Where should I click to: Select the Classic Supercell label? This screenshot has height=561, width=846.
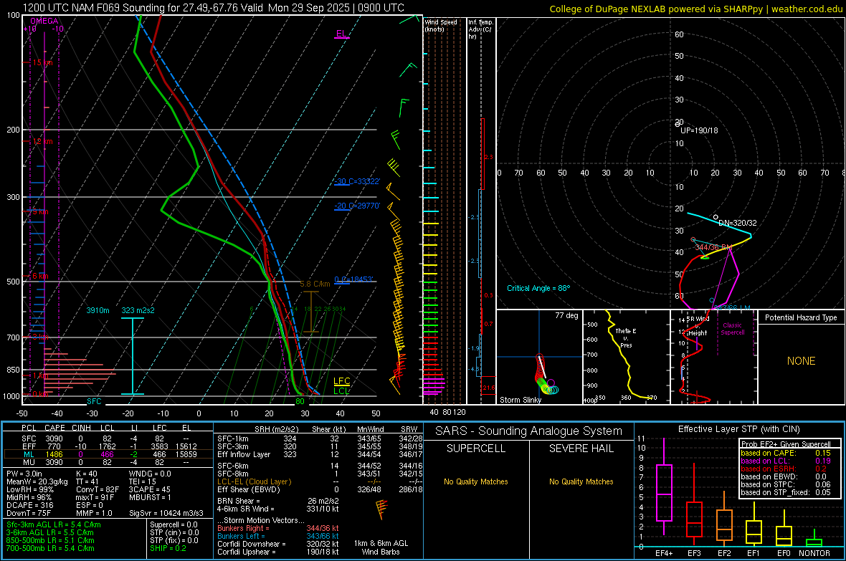click(x=732, y=329)
